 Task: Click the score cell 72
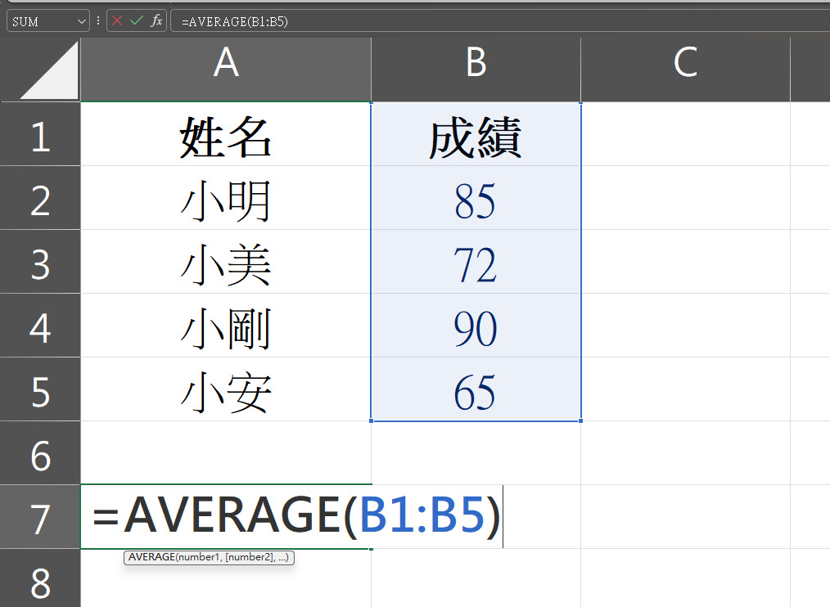pyautogui.click(x=476, y=262)
